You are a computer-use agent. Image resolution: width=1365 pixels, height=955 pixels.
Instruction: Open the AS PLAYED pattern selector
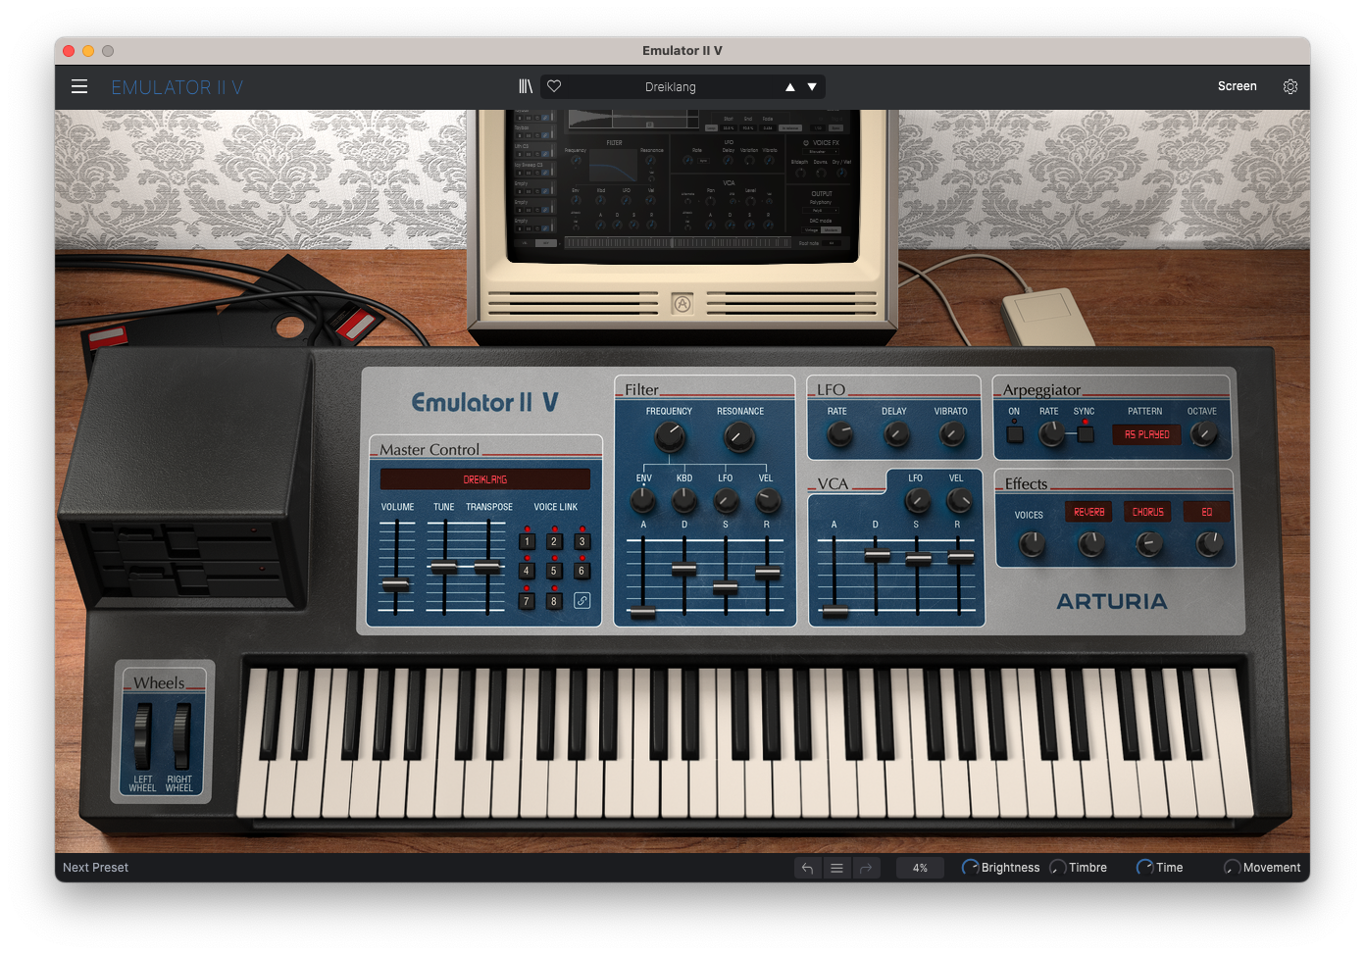[x=1146, y=434]
